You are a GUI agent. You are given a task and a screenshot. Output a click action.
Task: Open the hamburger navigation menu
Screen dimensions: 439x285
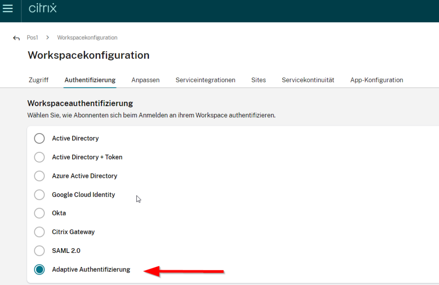click(x=8, y=9)
